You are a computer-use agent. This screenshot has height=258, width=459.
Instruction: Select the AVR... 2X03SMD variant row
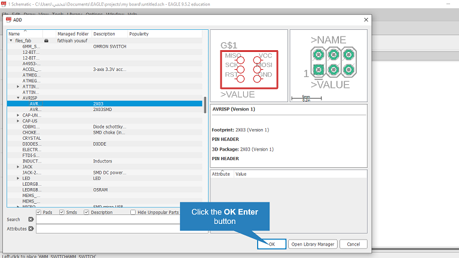(x=105, y=109)
